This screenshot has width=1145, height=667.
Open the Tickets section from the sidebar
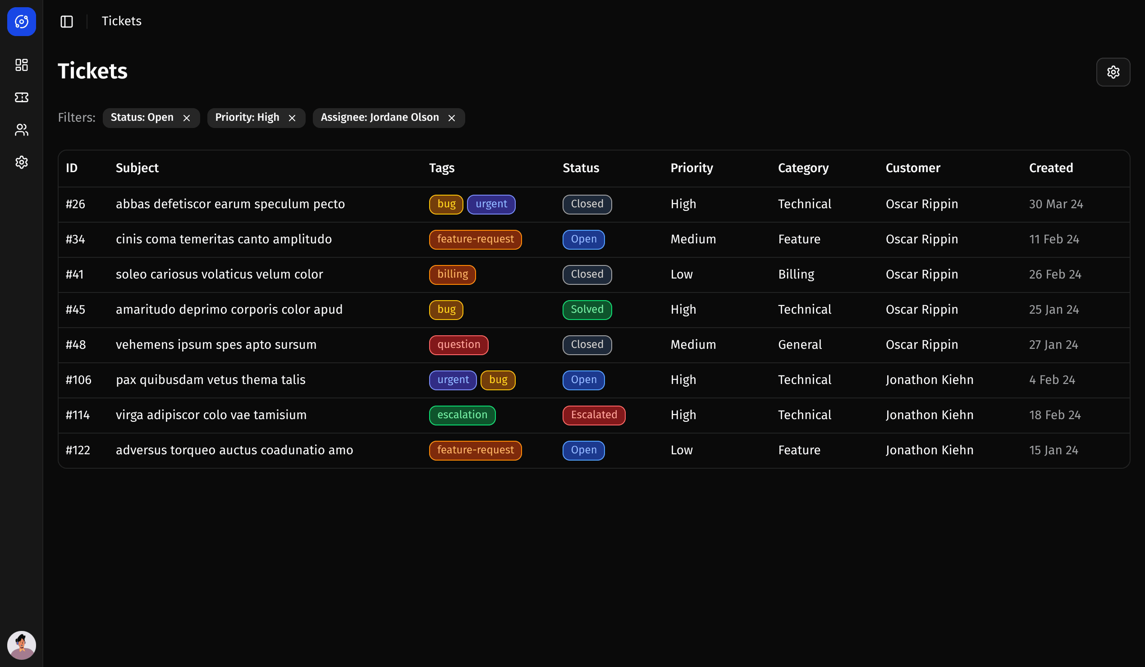(x=21, y=97)
